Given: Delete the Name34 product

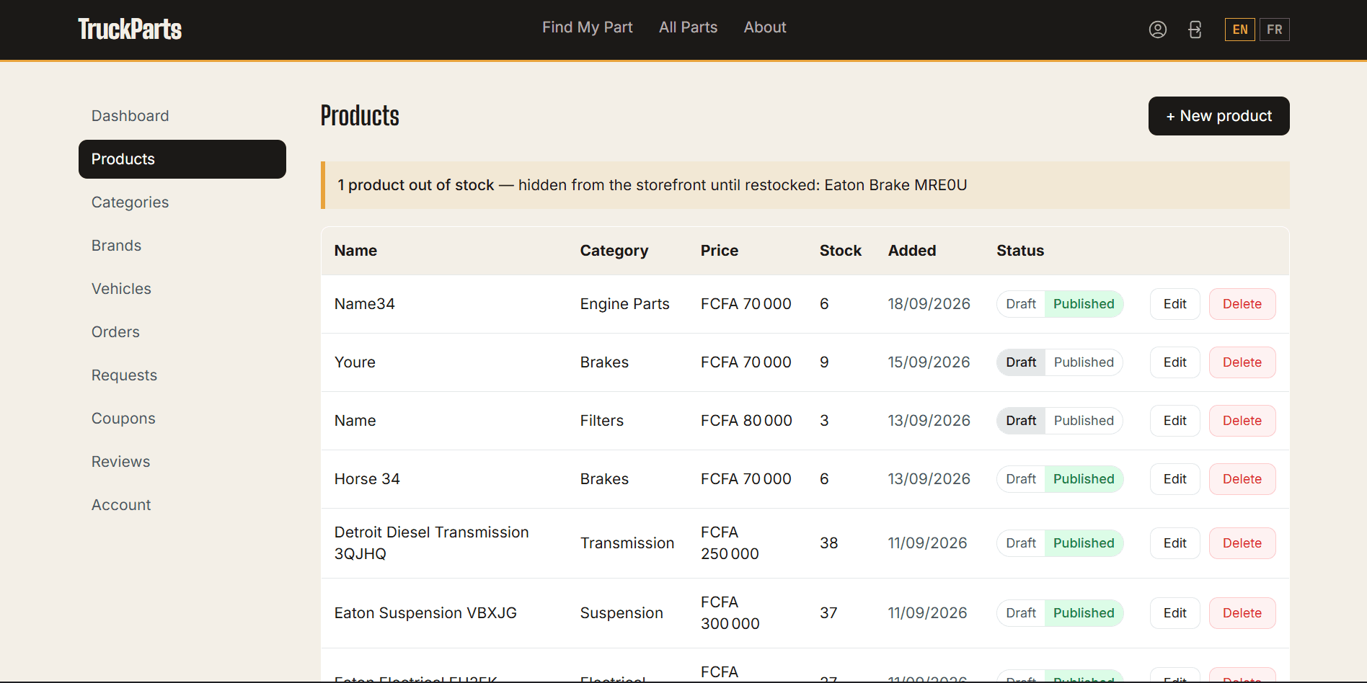Looking at the screenshot, I should [1242, 304].
